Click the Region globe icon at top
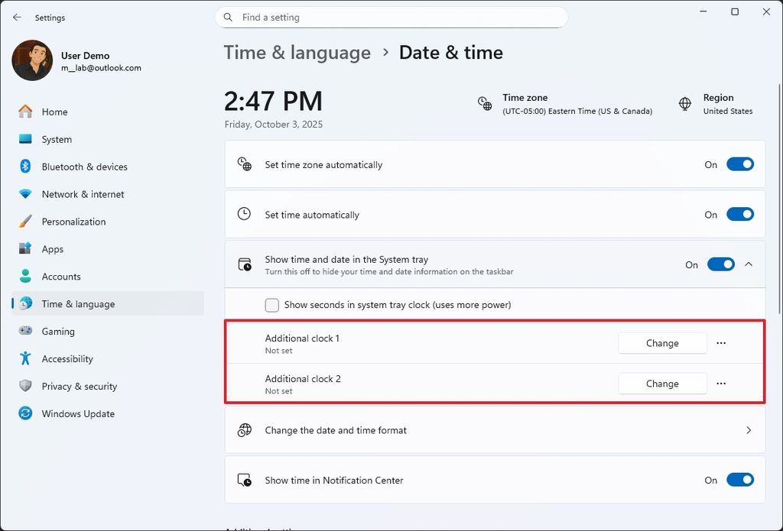Viewport: 783px width, 531px height. 685,104
